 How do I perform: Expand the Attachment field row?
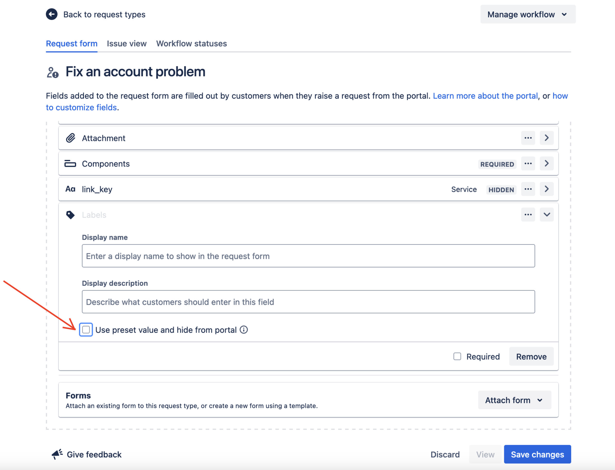pos(546,138)
